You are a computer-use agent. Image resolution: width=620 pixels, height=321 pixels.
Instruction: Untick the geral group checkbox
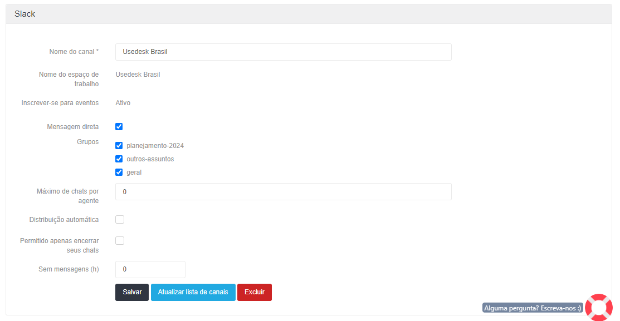click(x=119, y=172)
